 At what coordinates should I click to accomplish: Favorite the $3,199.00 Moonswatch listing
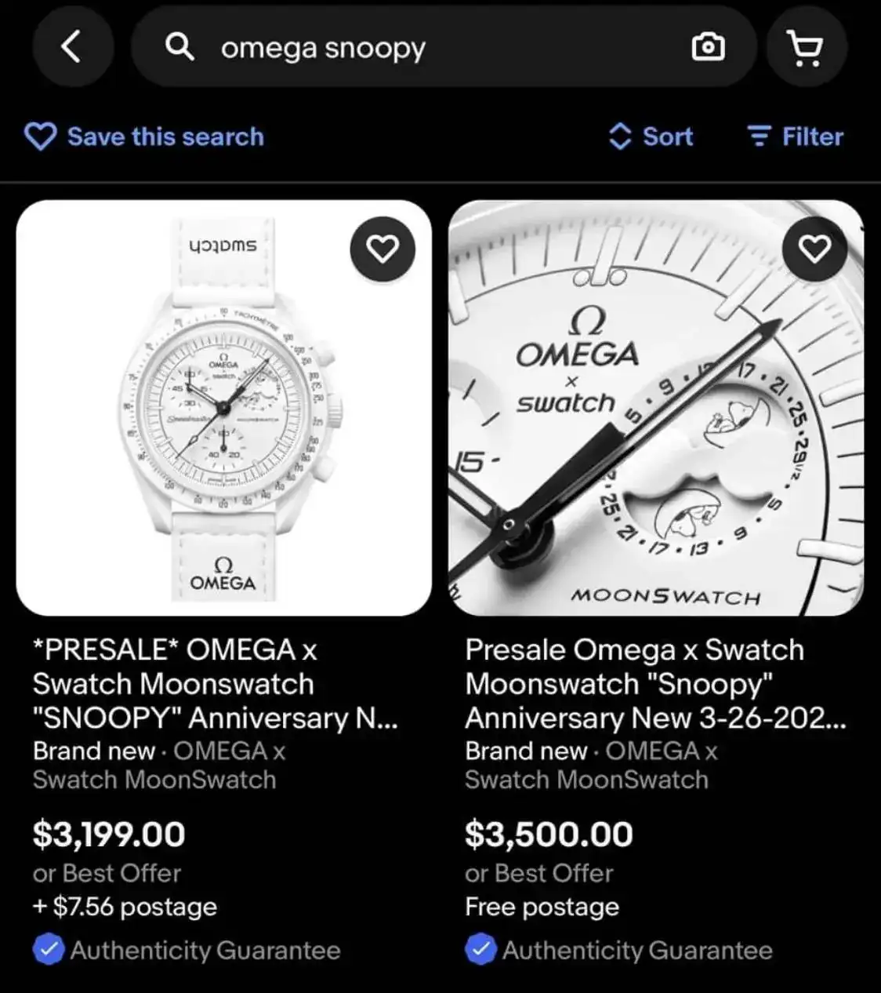pyautogui.click(x=382, y=249)
